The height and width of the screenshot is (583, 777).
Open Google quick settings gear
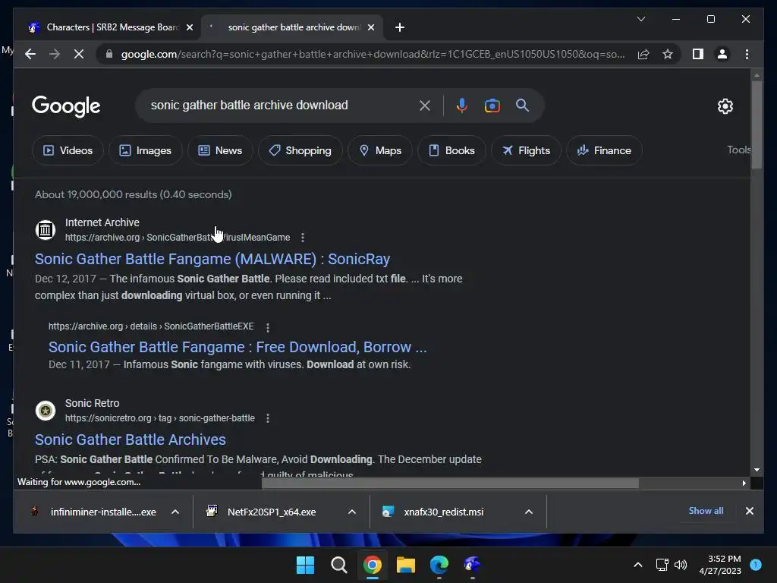point(725,106)
